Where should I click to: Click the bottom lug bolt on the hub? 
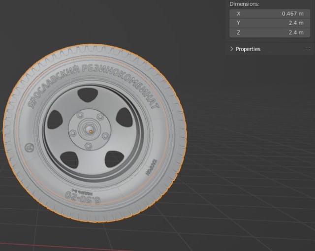(88, 146)
